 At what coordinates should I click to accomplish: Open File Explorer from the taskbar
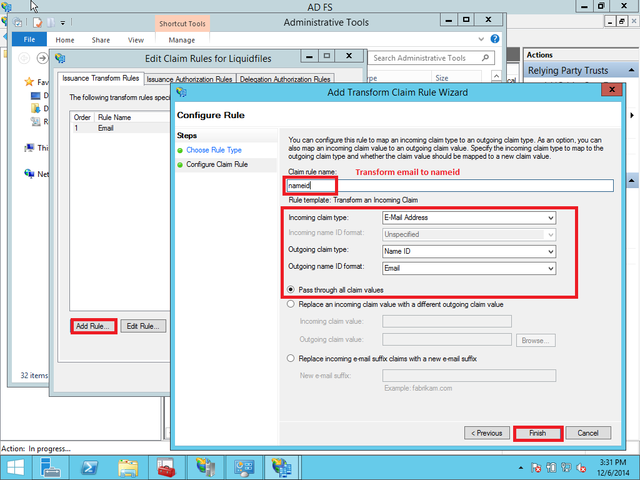127,467
